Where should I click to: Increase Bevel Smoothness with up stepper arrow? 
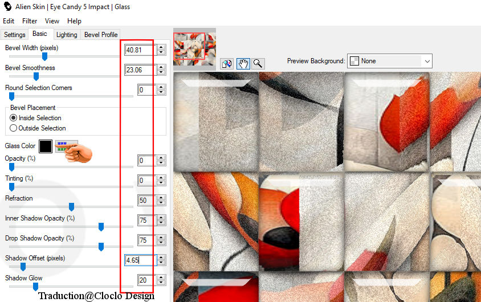161,67
